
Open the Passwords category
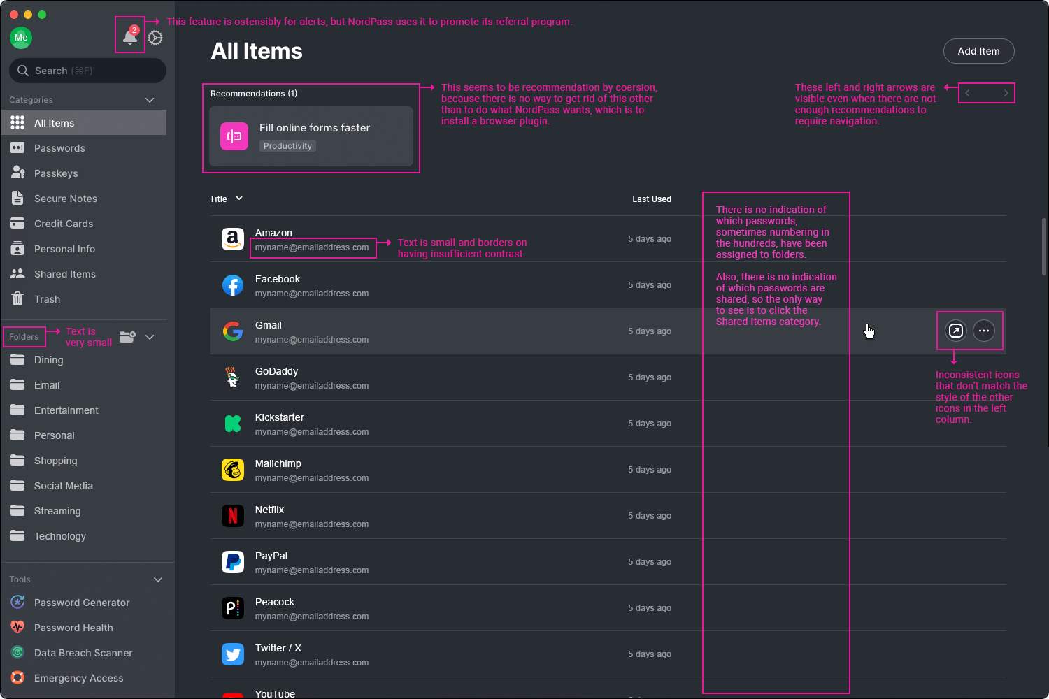coord(84,148)
